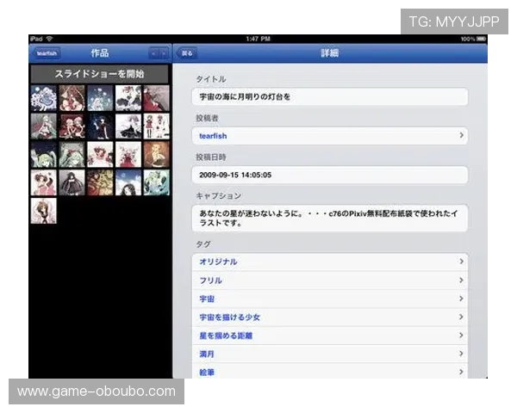Select the last thumbnail in the top row
The image size is (517, 413).
click(155, 97)
